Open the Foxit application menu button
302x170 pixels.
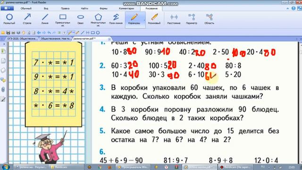[7, 8]
